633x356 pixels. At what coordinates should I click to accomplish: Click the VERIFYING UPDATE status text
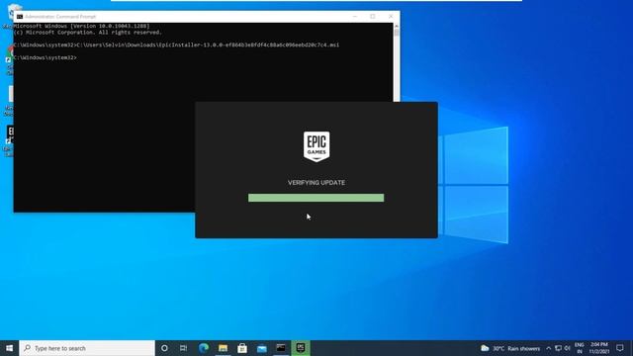[316, 182]
